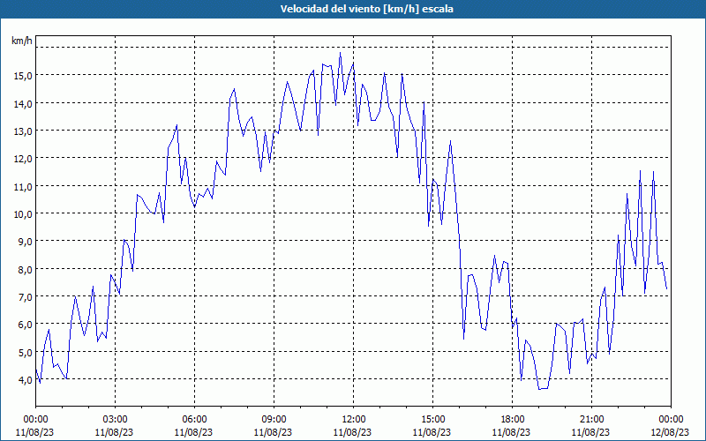The image size is (706, 441).
Task: Select the 9,0 y-axis value
Action: [x=24, y=241]
